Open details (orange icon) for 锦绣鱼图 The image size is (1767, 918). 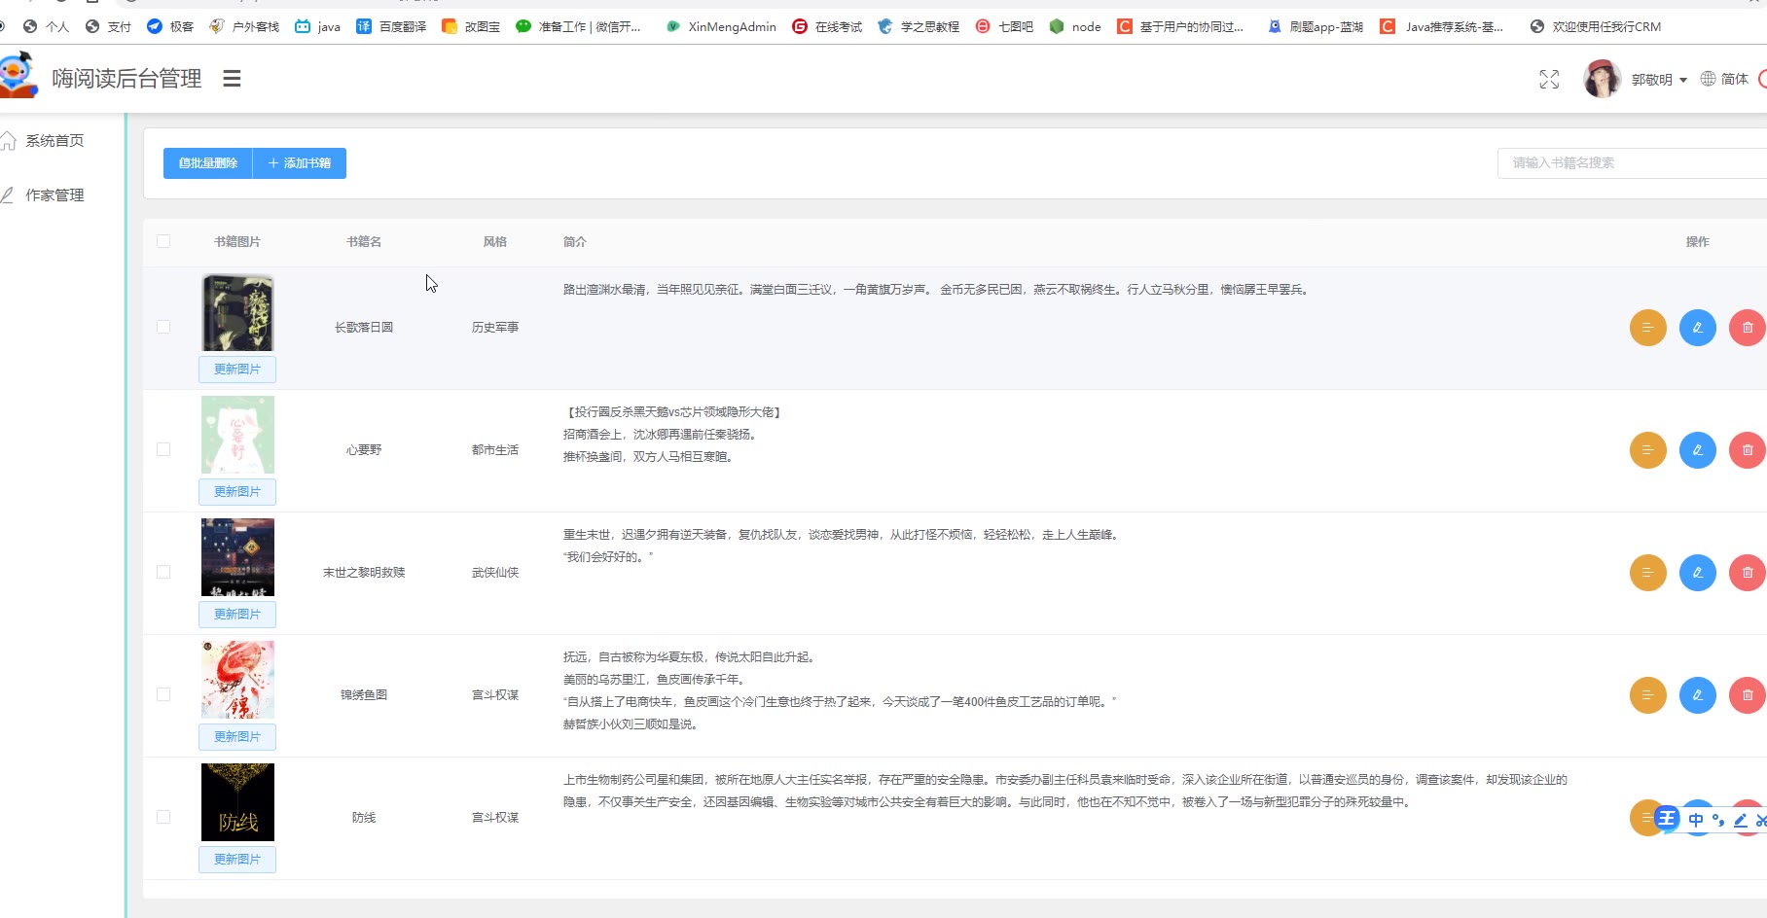pyautogui.click(x=1648, y=695)
